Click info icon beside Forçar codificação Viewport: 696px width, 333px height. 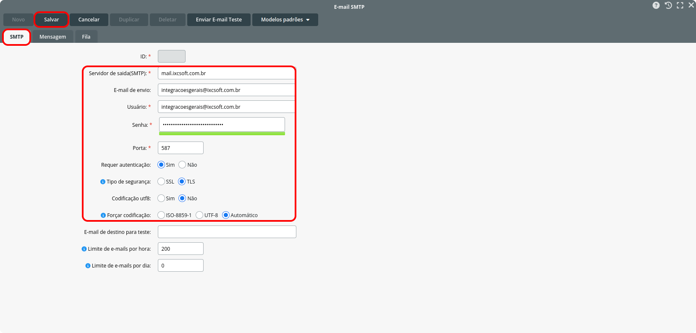tap(103, 215)
